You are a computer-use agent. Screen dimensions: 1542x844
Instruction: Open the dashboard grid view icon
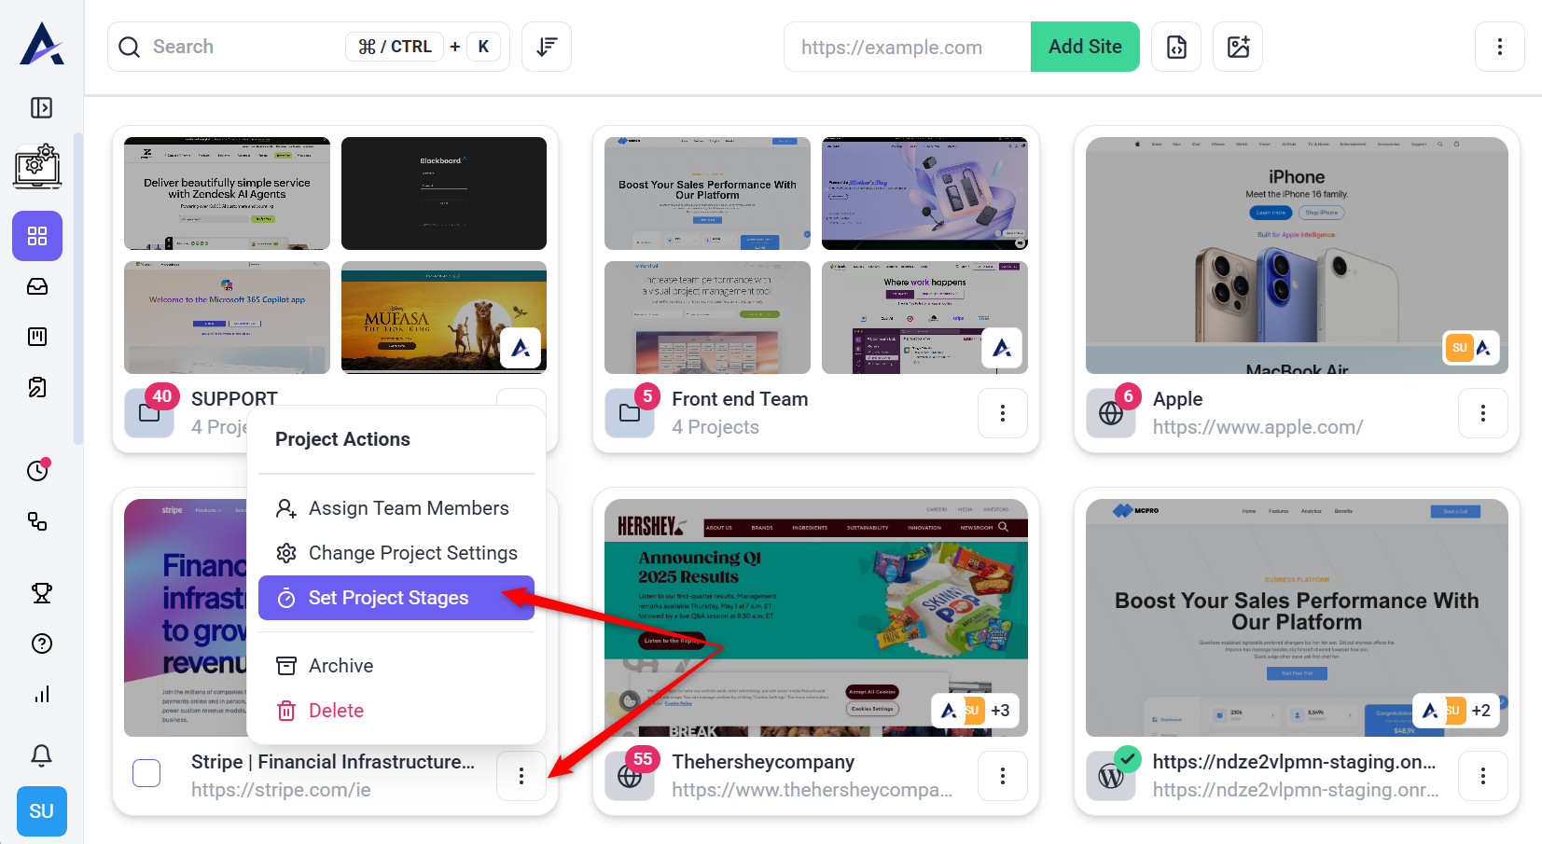[37, 236]
